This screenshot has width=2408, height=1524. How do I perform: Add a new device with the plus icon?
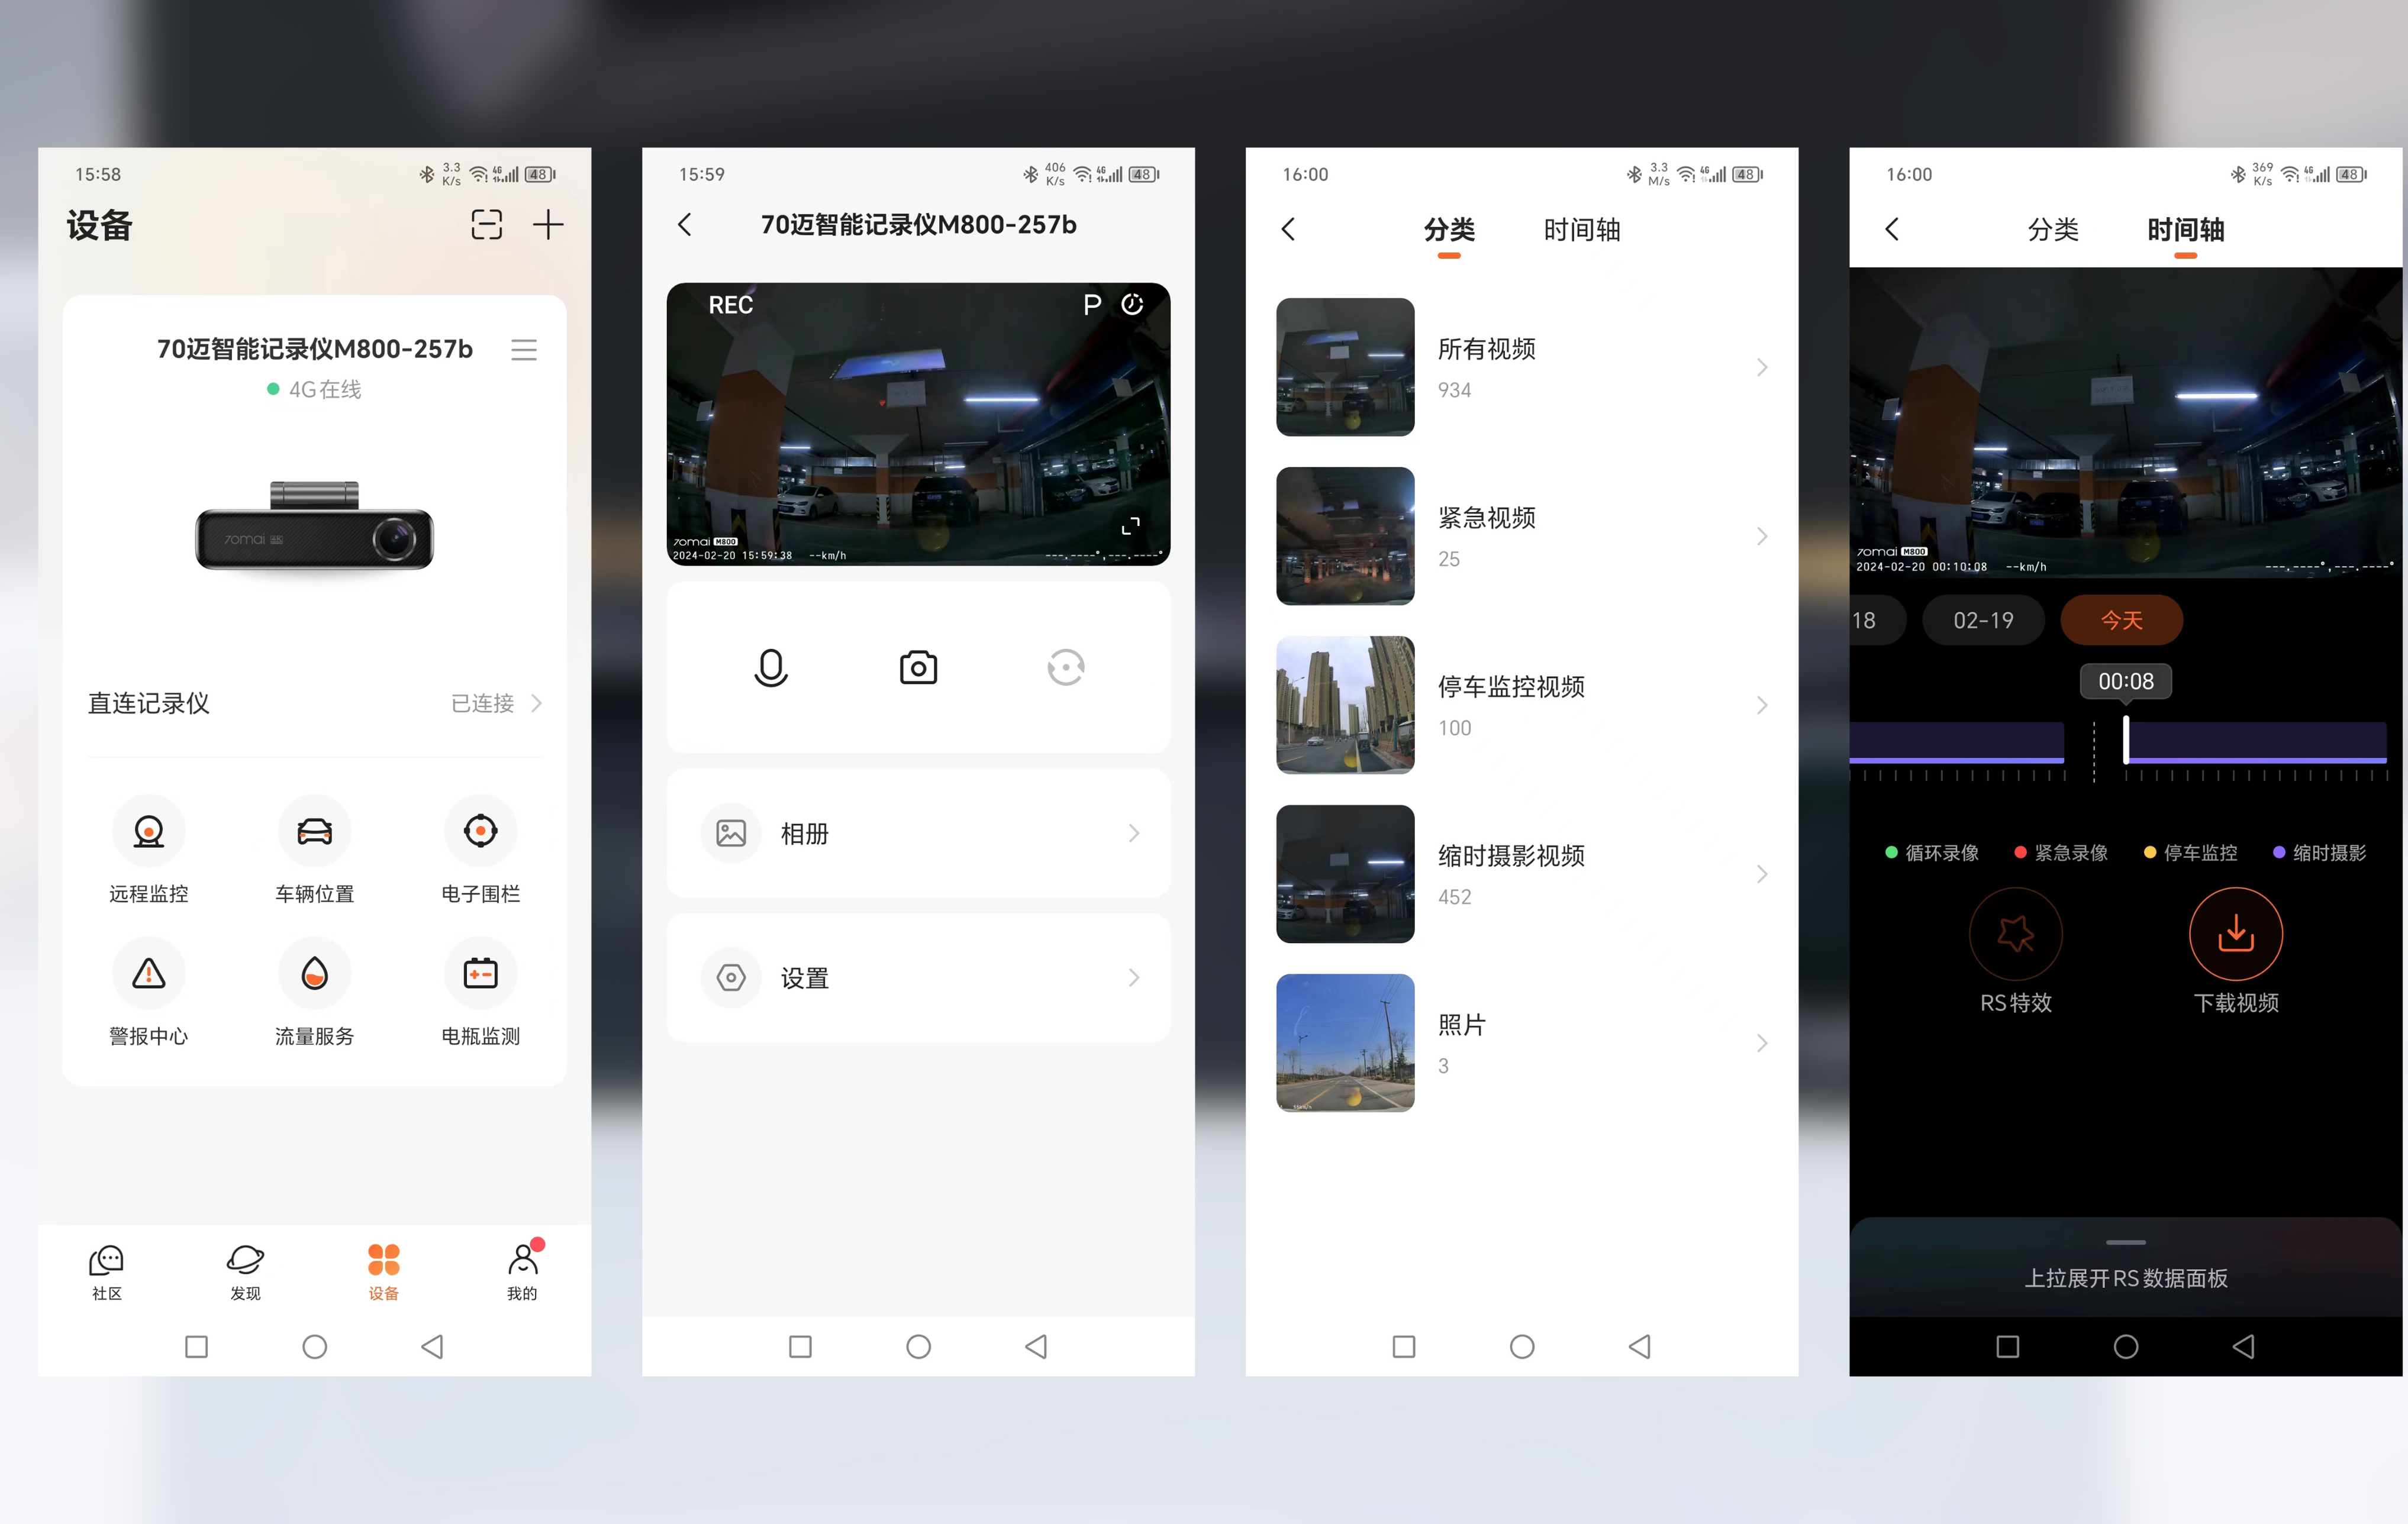click(x=548, y=225)
